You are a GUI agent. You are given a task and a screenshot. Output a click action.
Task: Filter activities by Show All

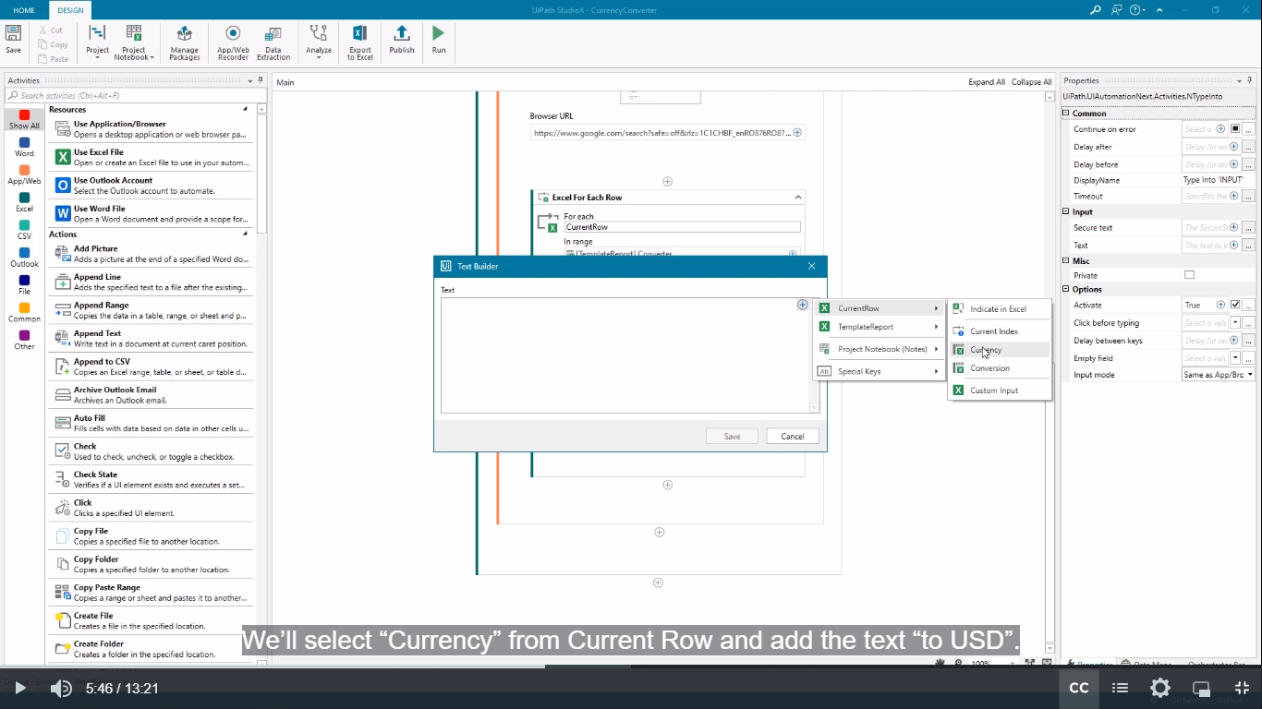(24, 120)
